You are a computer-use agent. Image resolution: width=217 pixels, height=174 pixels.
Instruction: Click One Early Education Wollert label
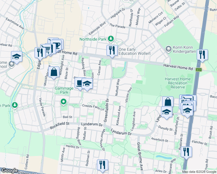pyautogui.click(x=135, y=51)
